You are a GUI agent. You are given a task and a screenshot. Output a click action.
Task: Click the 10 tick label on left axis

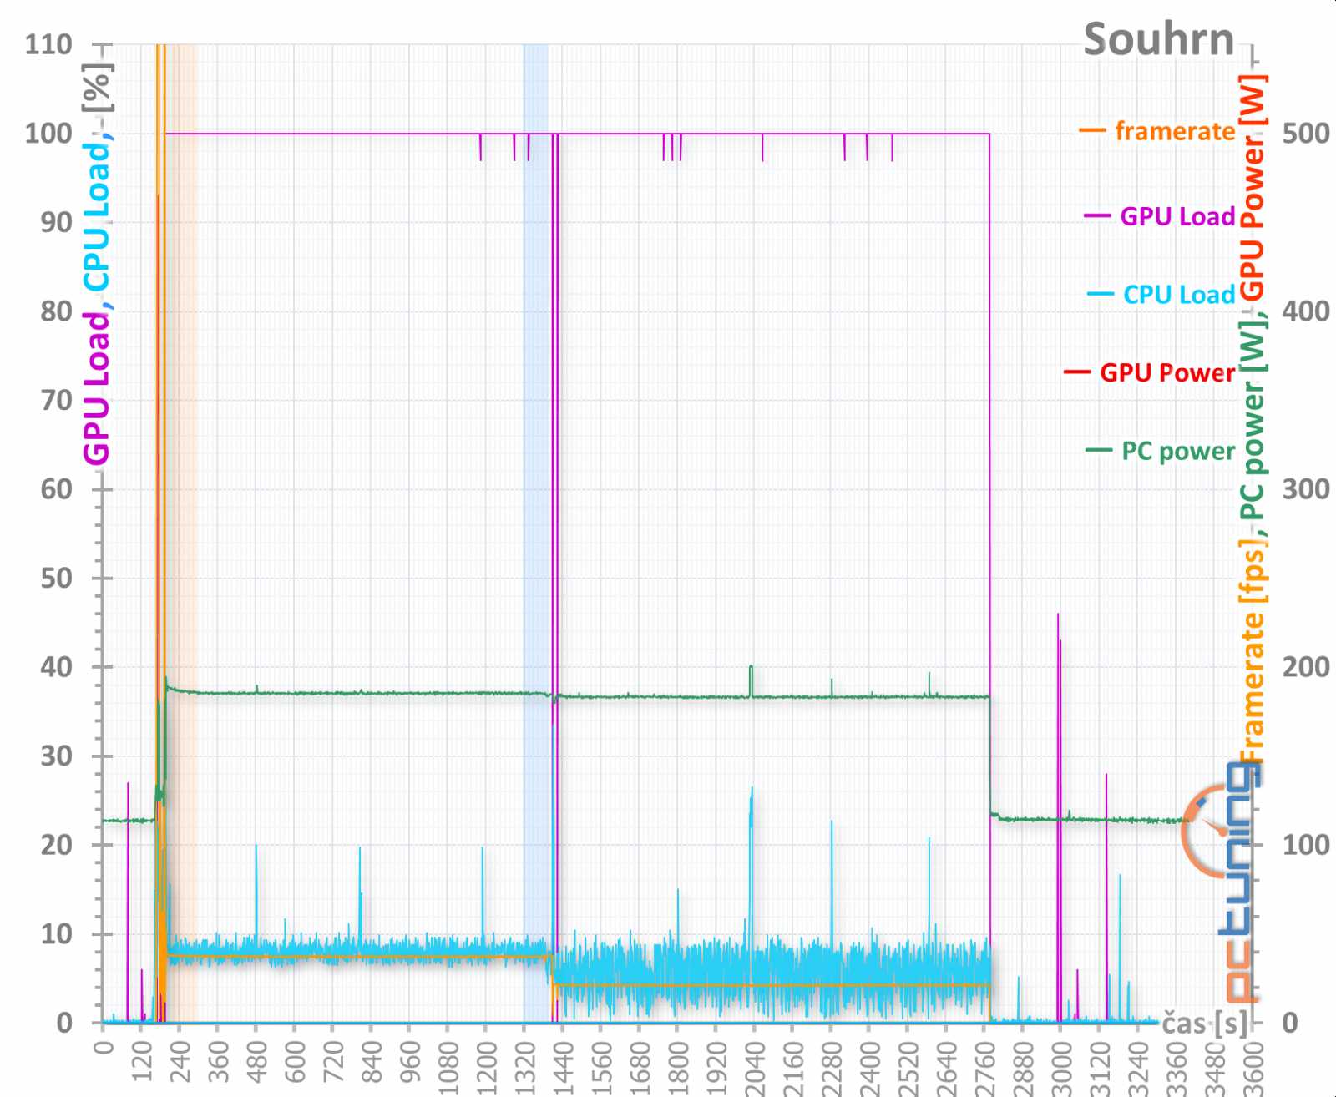pyautogui.click(x=56, y=934)
